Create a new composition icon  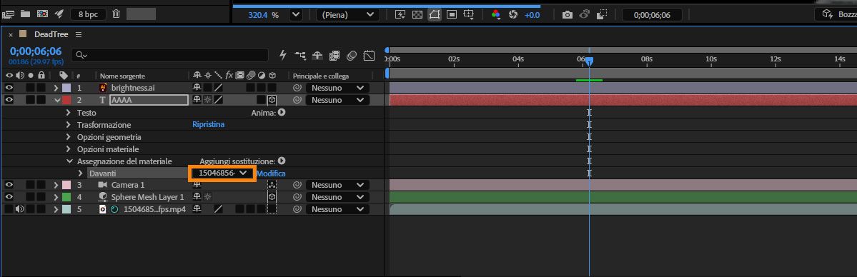(x=42, y=14)
